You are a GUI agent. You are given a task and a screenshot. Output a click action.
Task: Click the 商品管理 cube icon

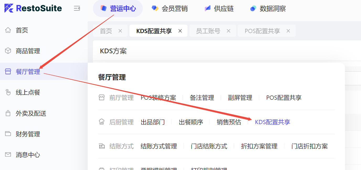point(8,51)
